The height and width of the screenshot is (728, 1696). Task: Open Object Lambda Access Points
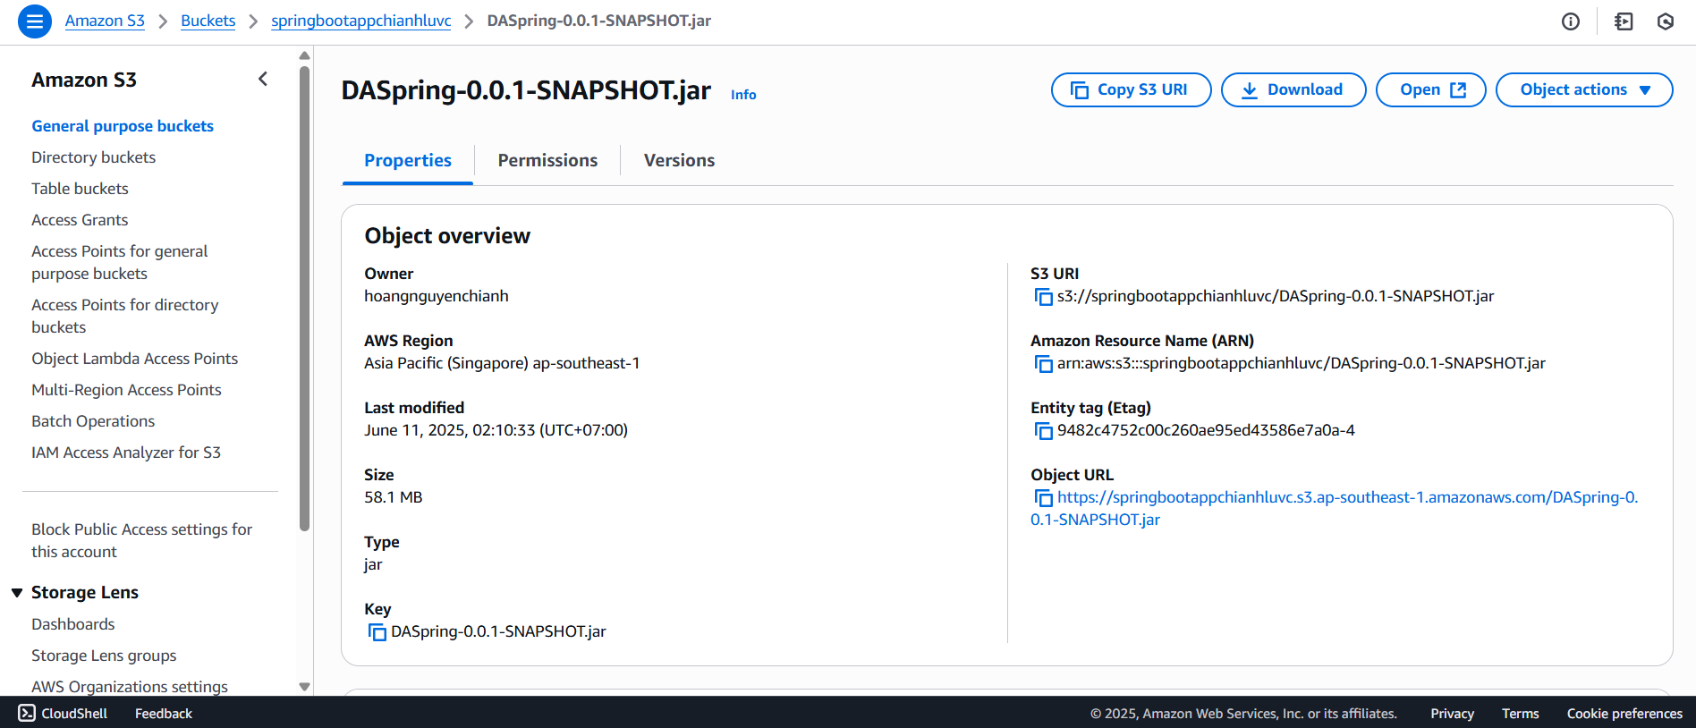click(x=134, y=359)
